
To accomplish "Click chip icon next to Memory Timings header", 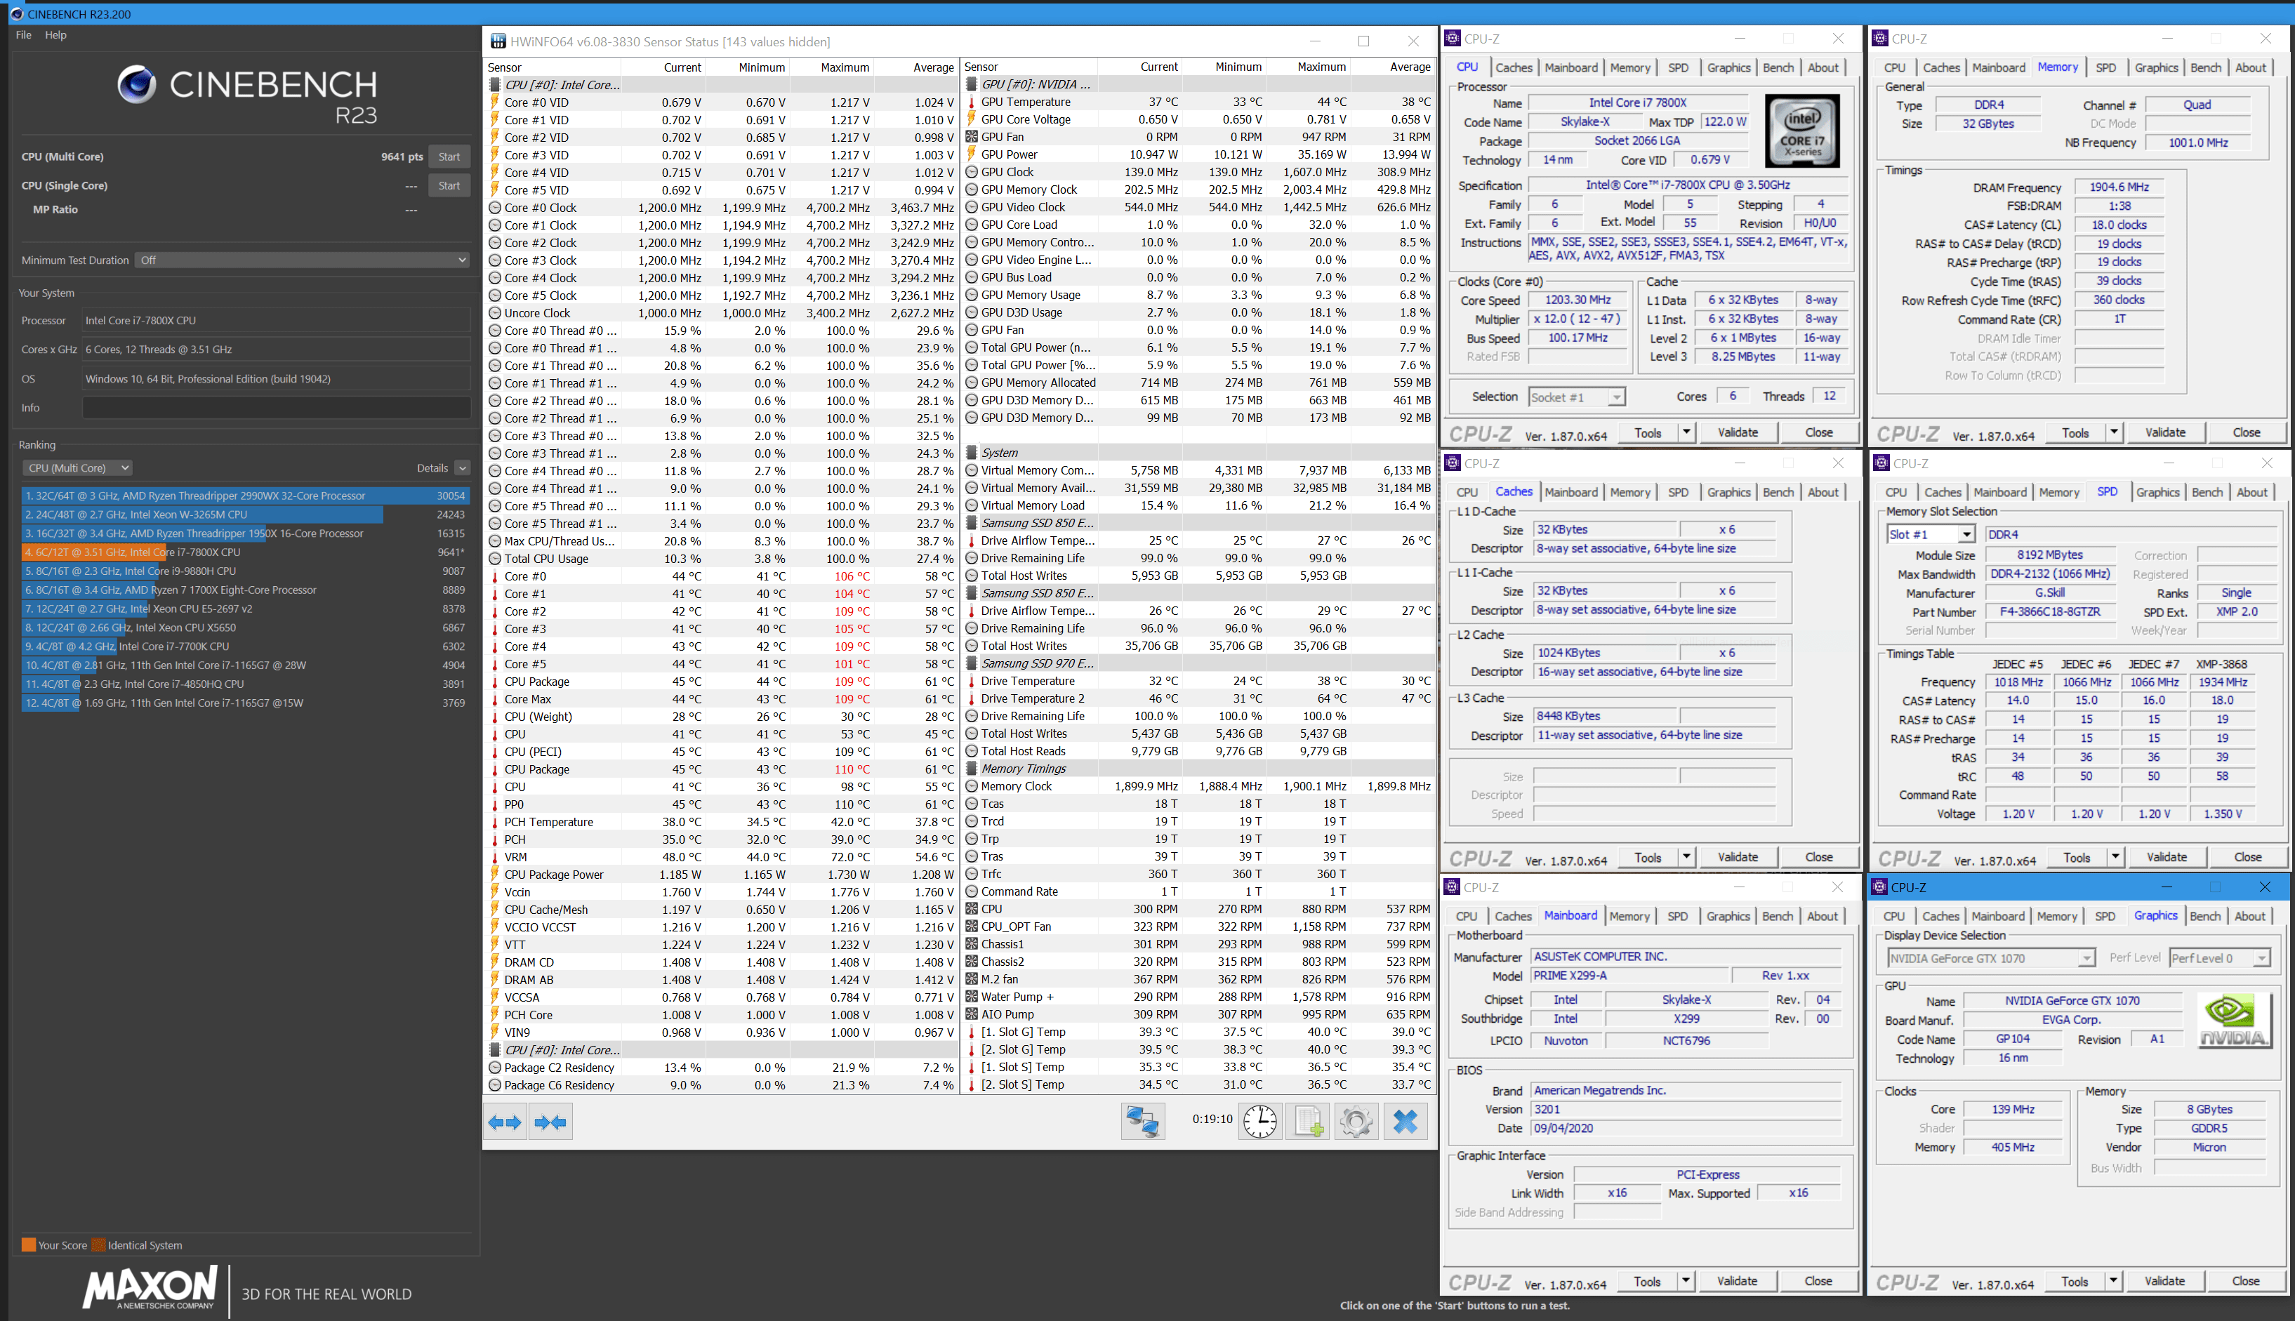I will (x=971, y=769).
